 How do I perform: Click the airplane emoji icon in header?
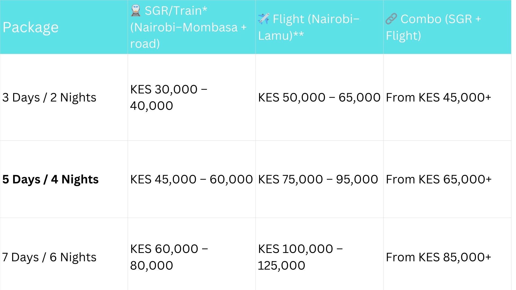click(263, 19)
